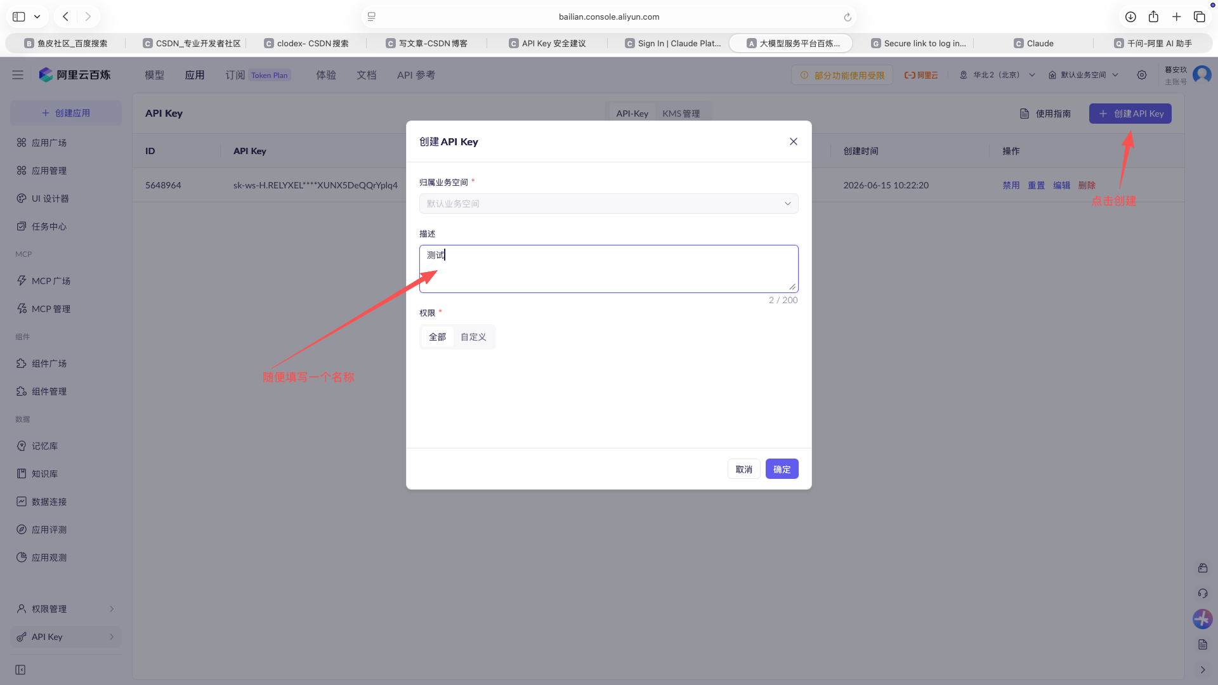Open the 使用指南 link
The image size is (1218, 685).
[1045, 114]
